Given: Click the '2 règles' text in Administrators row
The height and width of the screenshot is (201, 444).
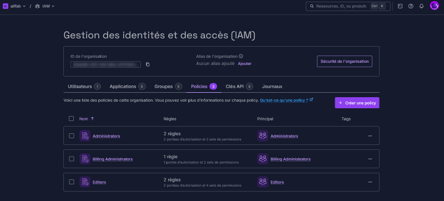Looking at the screenshot, I should pyautogui.click(x=172, y=134).
